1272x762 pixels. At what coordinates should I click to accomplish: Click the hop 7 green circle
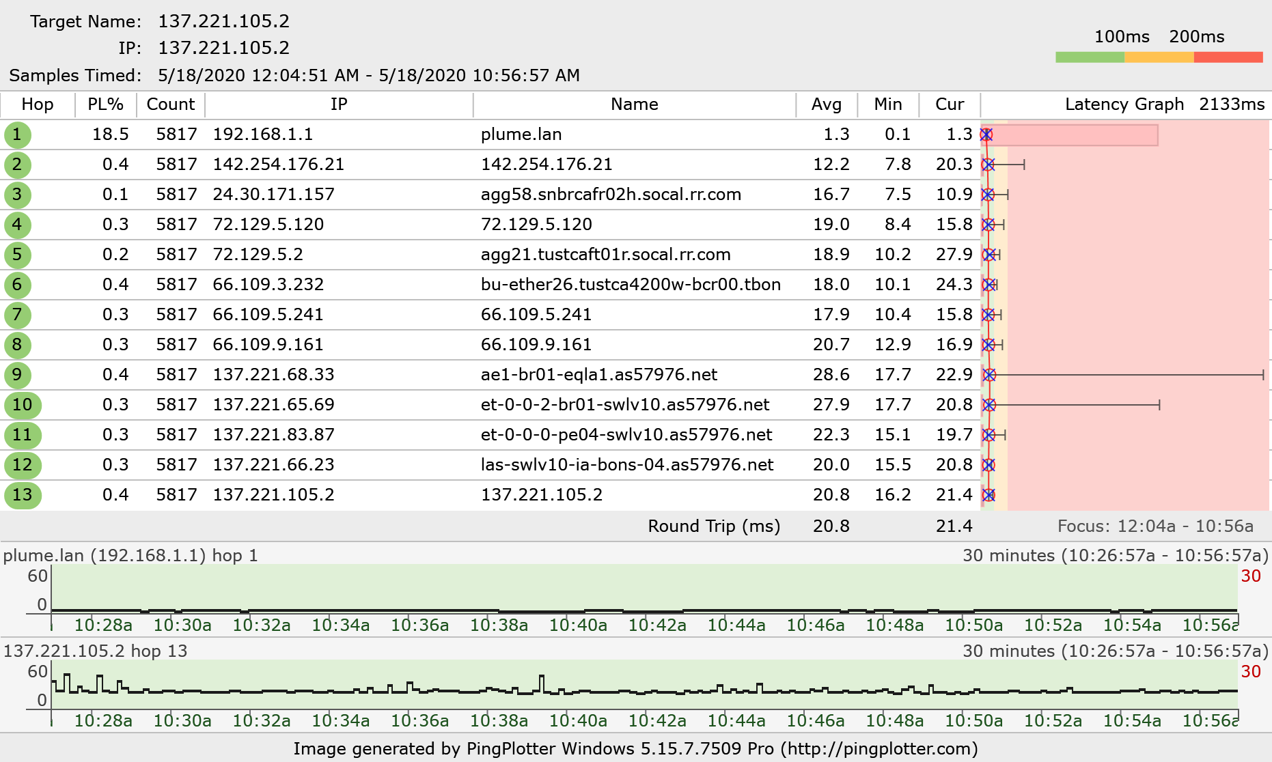(18, 315)
